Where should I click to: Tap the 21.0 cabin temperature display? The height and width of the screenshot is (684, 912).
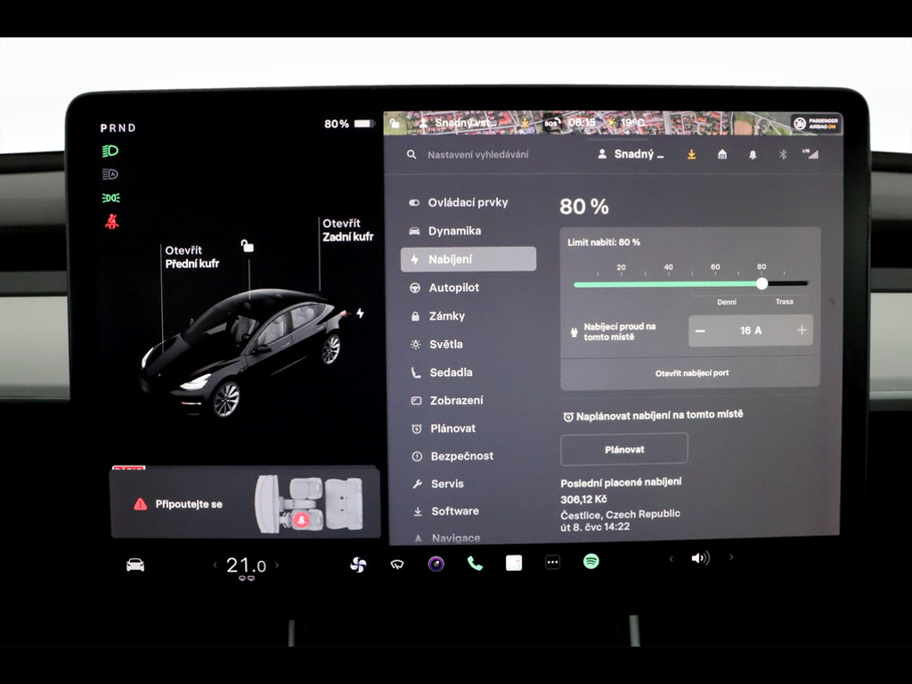[246, 566]
